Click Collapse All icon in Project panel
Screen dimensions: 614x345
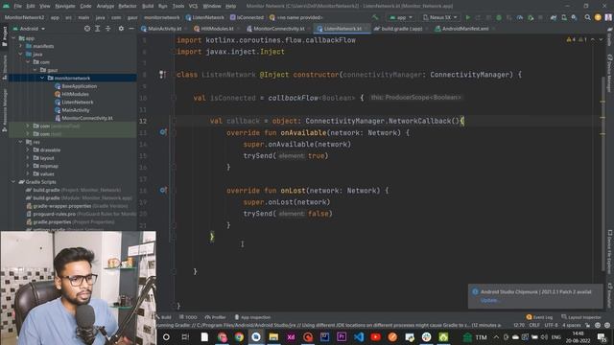108,29
